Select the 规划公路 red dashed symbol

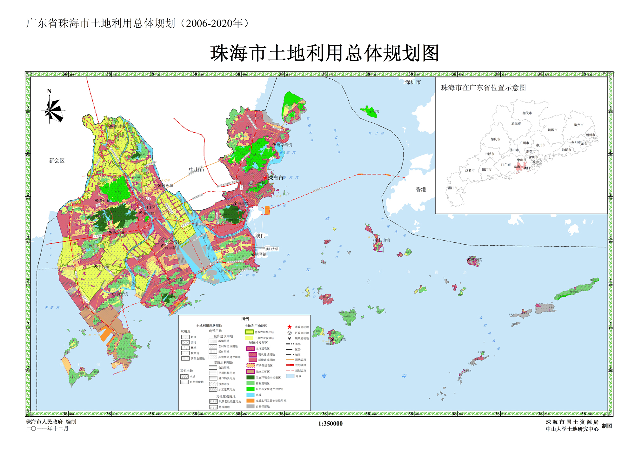point(290,371)
